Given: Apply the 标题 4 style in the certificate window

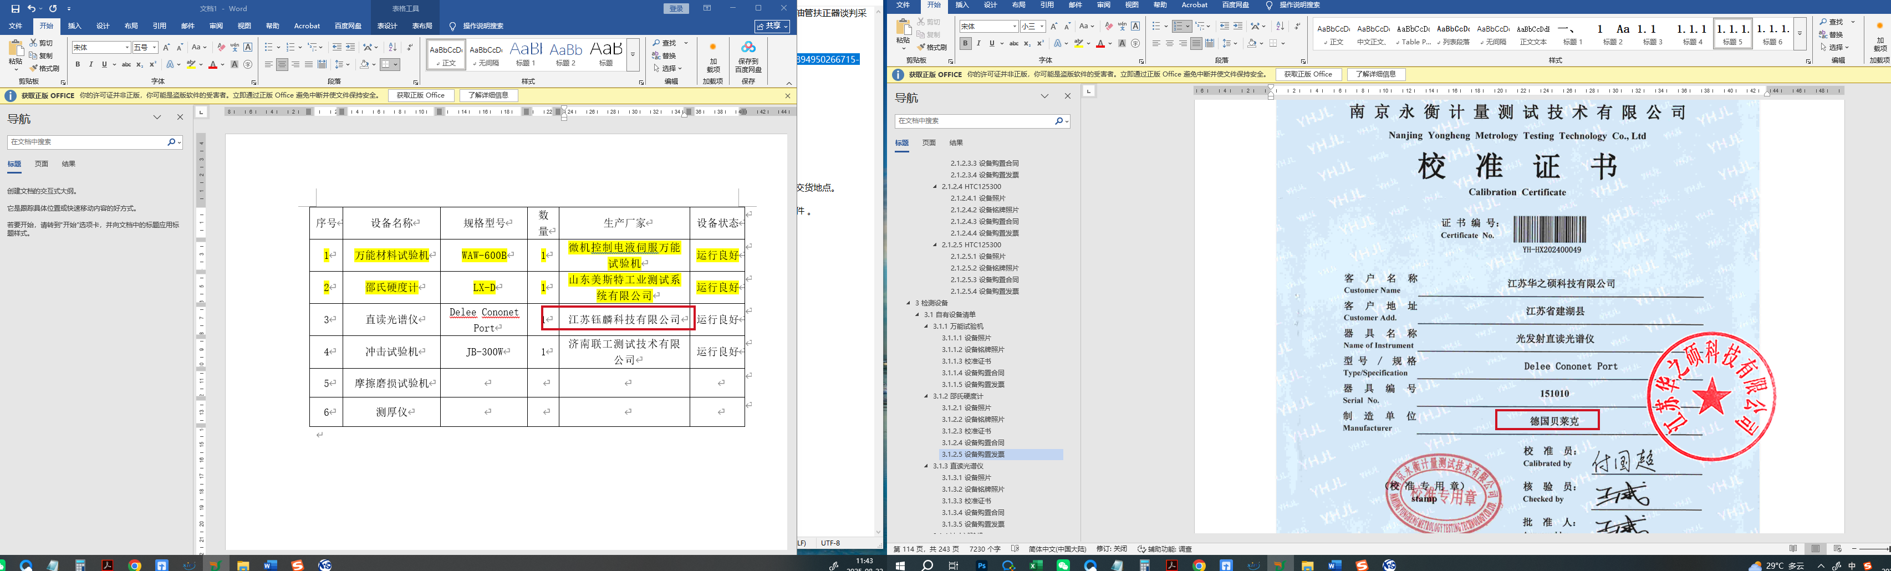Looking at the screenshot, I should click(1692, 34).
